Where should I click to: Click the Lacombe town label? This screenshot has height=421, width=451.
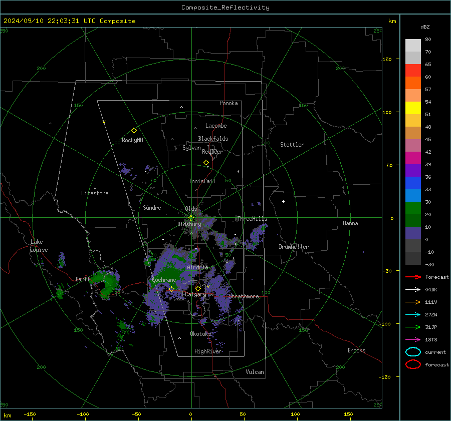(x=216, y=126)
